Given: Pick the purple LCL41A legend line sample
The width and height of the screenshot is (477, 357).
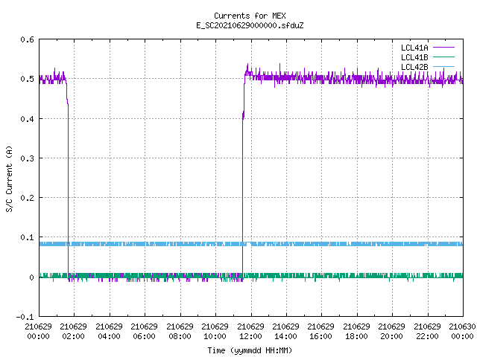Looking at the screenshot, I should [x=443, y=48].
